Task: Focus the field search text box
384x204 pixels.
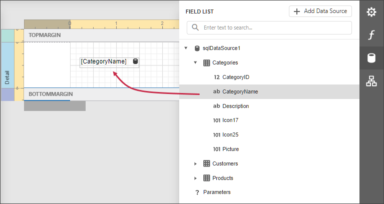Action: point(275,27)
